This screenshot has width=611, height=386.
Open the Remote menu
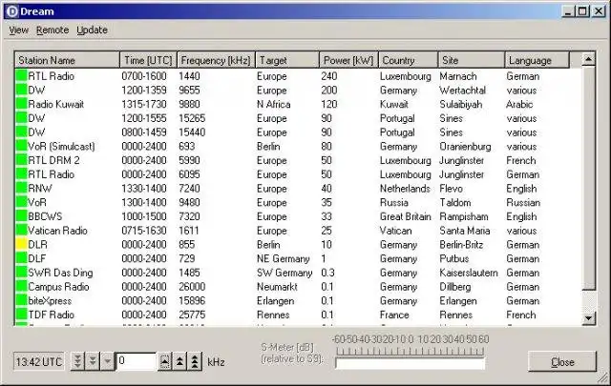53,30
